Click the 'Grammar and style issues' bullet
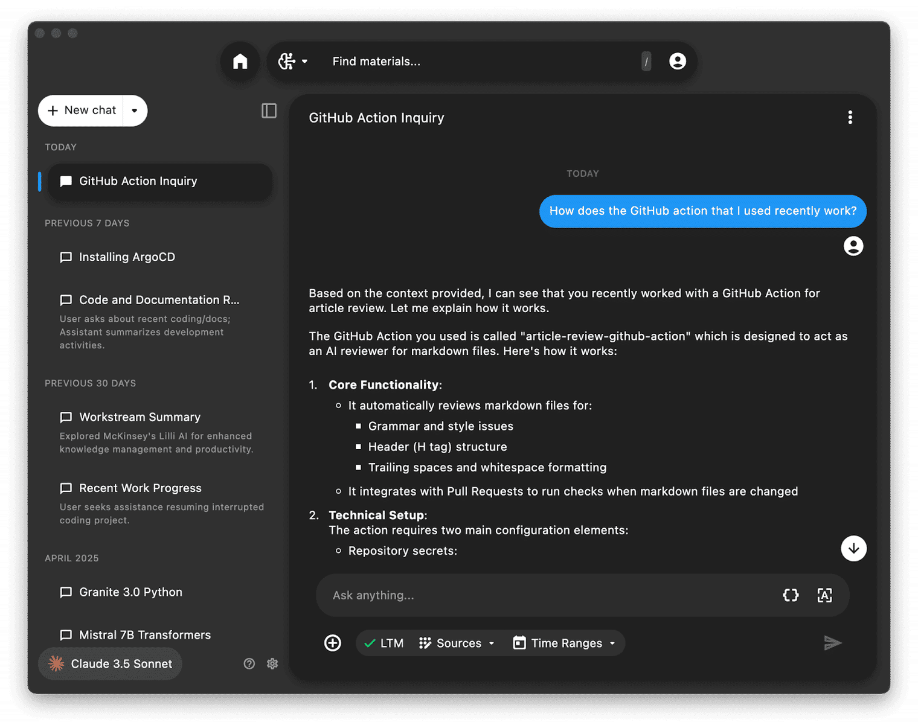Viewport: 918px width, 728px height. (441, 426)
